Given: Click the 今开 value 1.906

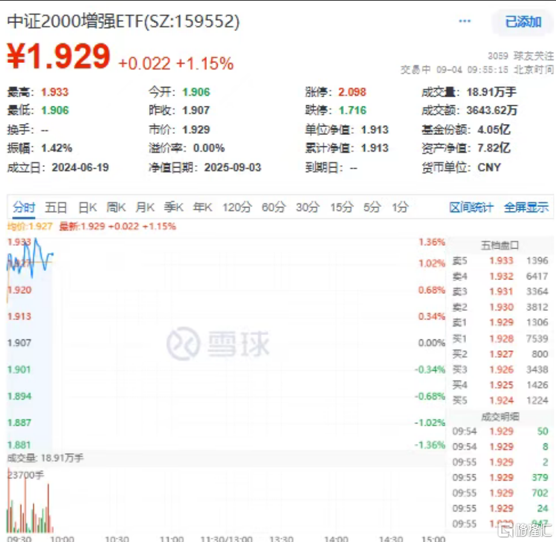Looking at the screenshot, I should pyautogui.click(x=196, y=92).
